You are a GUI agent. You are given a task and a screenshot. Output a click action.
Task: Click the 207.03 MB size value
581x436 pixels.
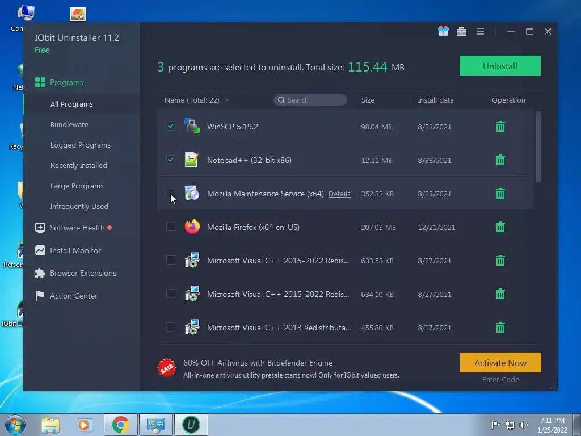[x=378, y=227]
